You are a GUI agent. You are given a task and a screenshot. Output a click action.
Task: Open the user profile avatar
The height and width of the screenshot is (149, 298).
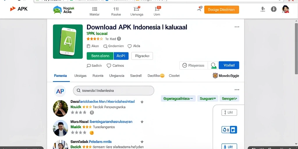click(285, 9)
